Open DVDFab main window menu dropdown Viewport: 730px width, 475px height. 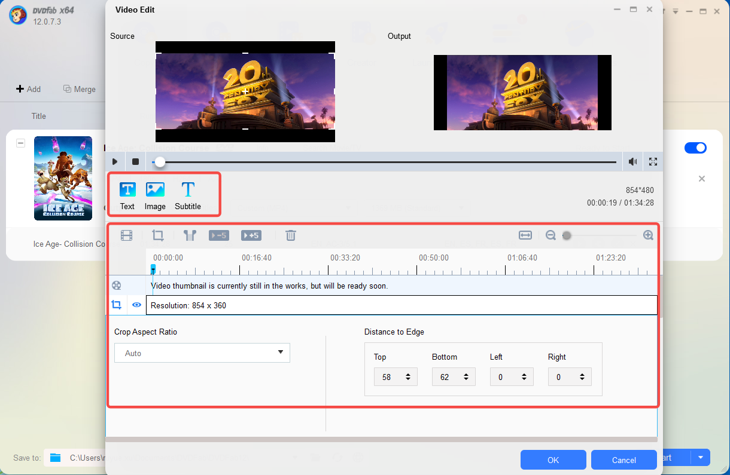[675, 11]
